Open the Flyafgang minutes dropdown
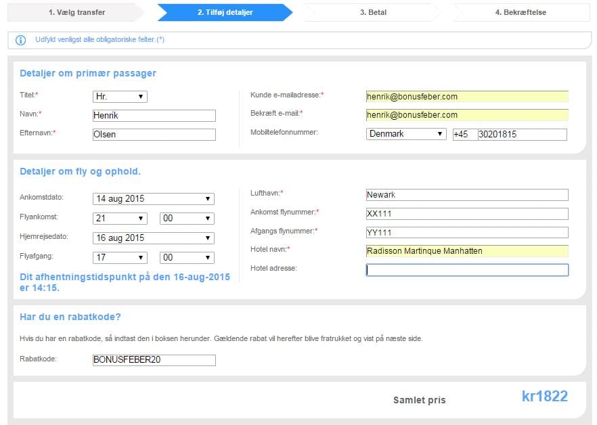 [x=187, y=258]
